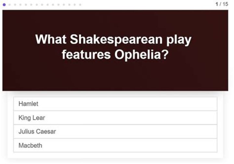Viewport: 234px width, 164px height.
Task: Select the eleventh progress dot
Action: click(58, 5)
